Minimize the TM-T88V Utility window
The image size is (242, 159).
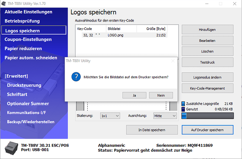(207, 4)
